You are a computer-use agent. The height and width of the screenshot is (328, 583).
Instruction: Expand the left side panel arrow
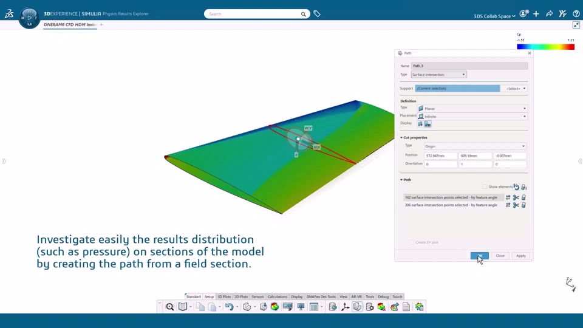tap(4, 162)
